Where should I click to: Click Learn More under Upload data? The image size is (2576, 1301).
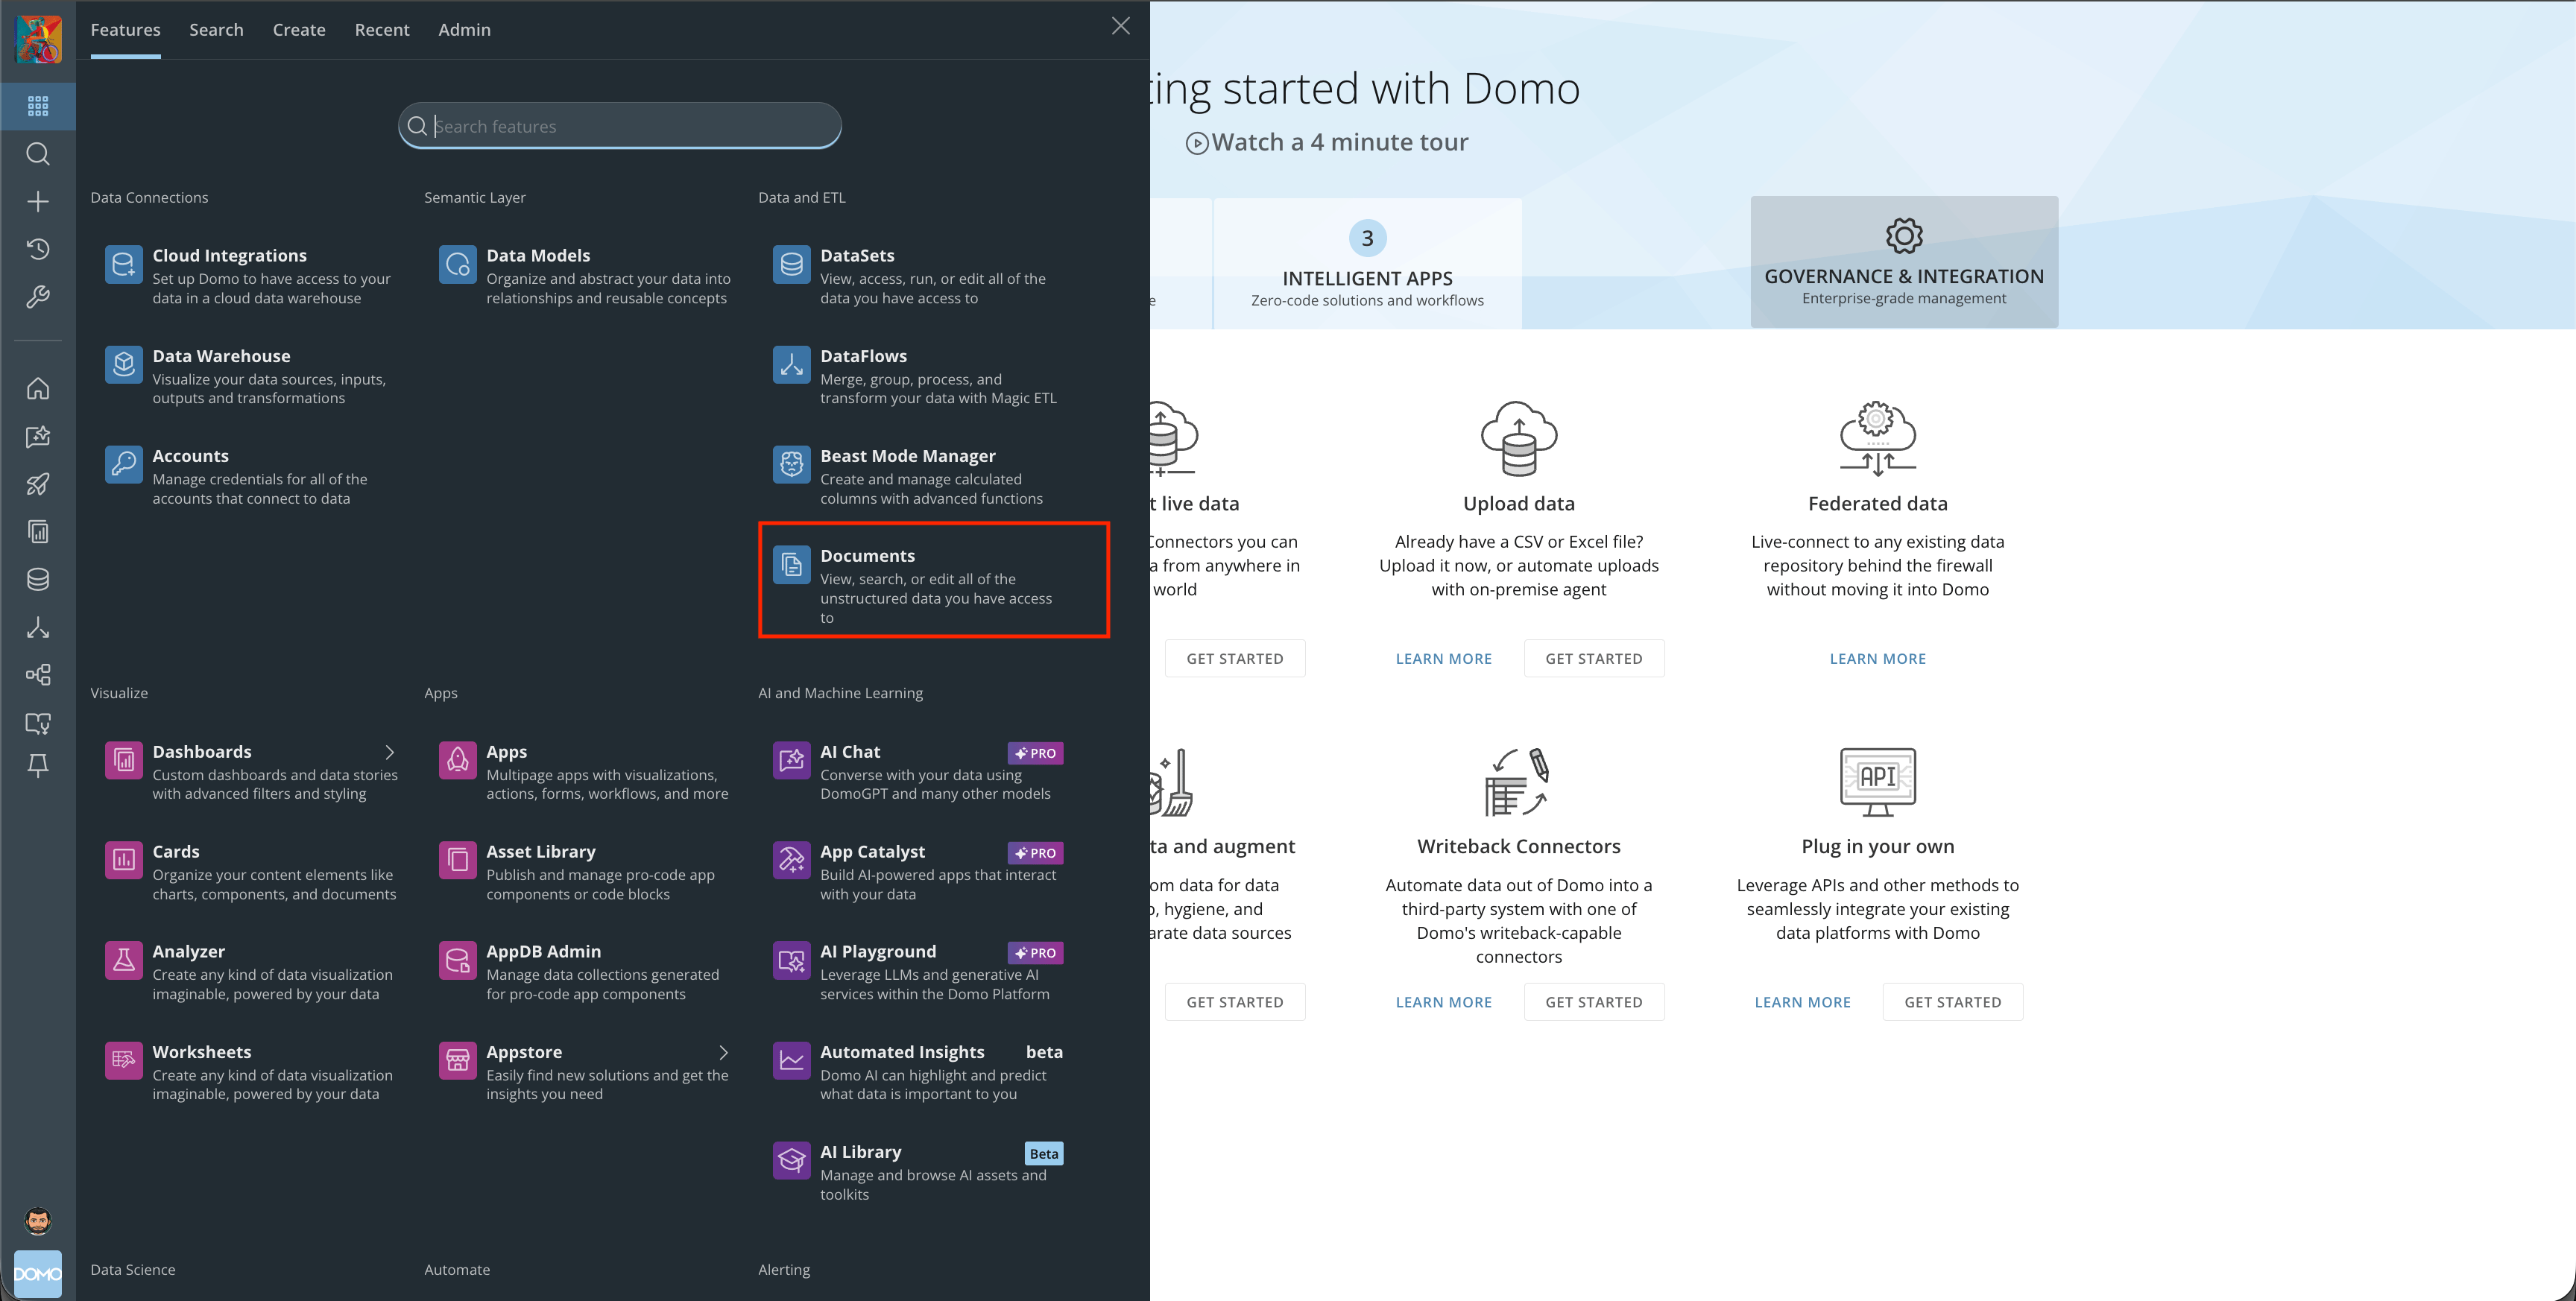tap(1443, 659)
